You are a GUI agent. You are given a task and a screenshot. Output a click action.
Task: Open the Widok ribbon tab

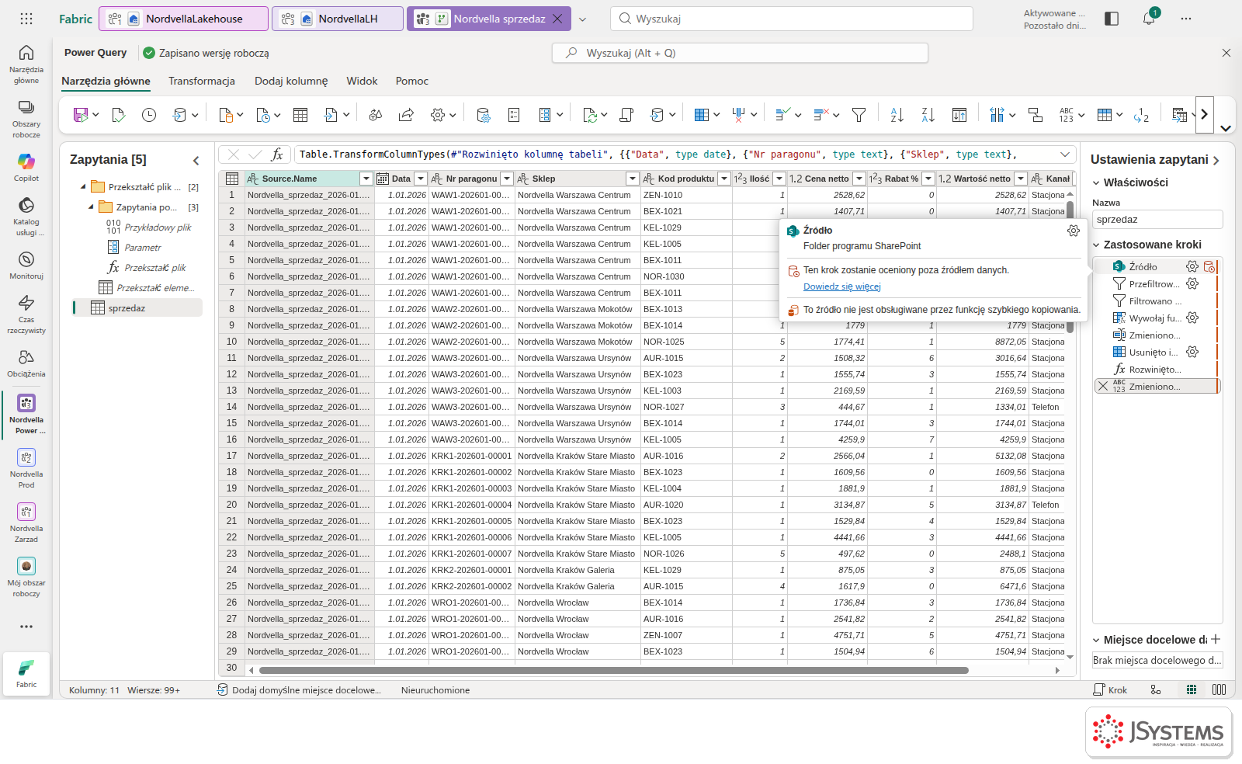(362, 81)
